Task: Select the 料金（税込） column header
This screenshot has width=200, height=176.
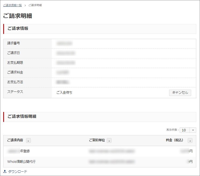Action: (x=174, y=140)
